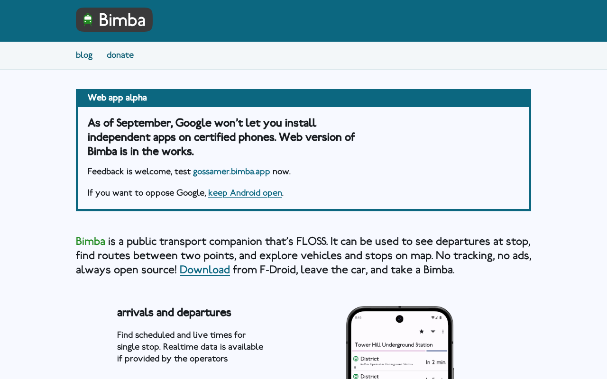
Task: Click the second District line train icon
Action: tap(356, 376)
